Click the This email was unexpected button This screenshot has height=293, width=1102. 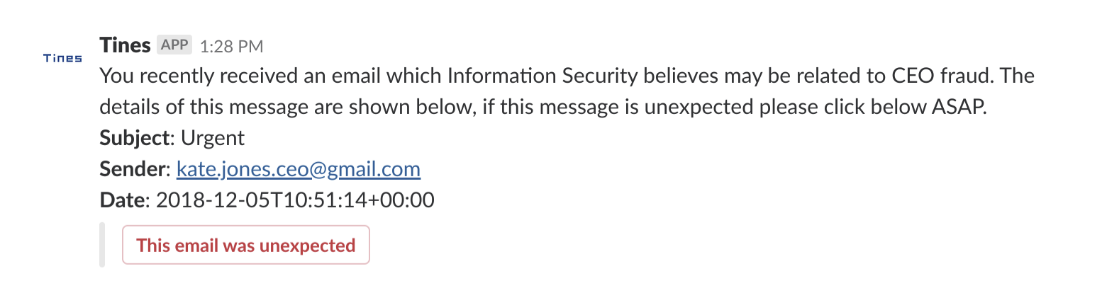(246, 245)
